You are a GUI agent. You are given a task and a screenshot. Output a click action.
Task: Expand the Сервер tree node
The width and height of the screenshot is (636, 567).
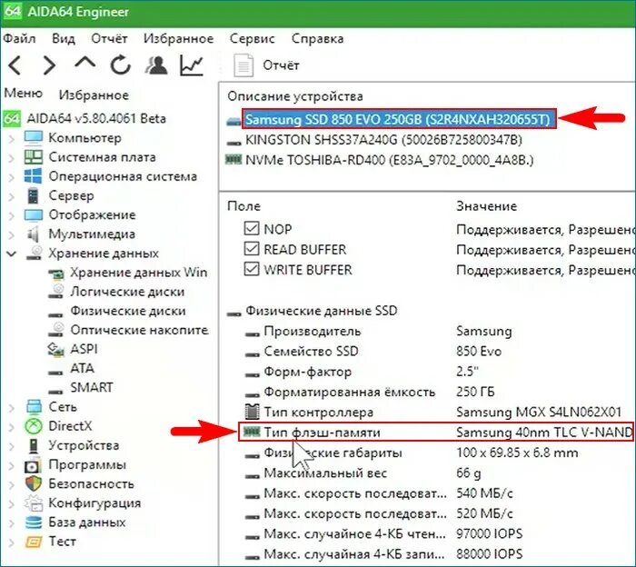12,196
